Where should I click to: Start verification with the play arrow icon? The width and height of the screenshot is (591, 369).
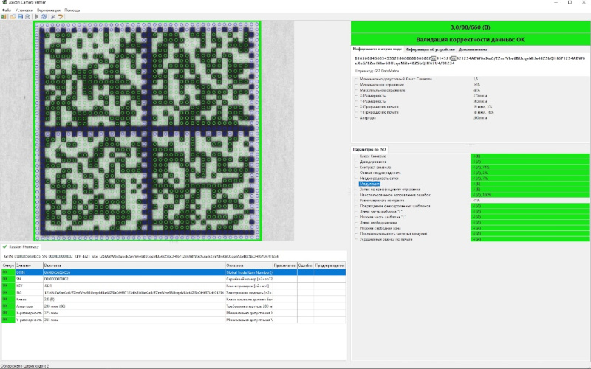tap(36, 16)
